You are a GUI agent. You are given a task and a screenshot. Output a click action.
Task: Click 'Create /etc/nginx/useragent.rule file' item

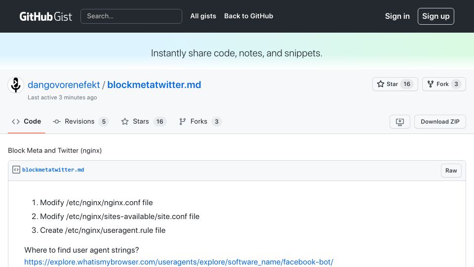point(103,230)
